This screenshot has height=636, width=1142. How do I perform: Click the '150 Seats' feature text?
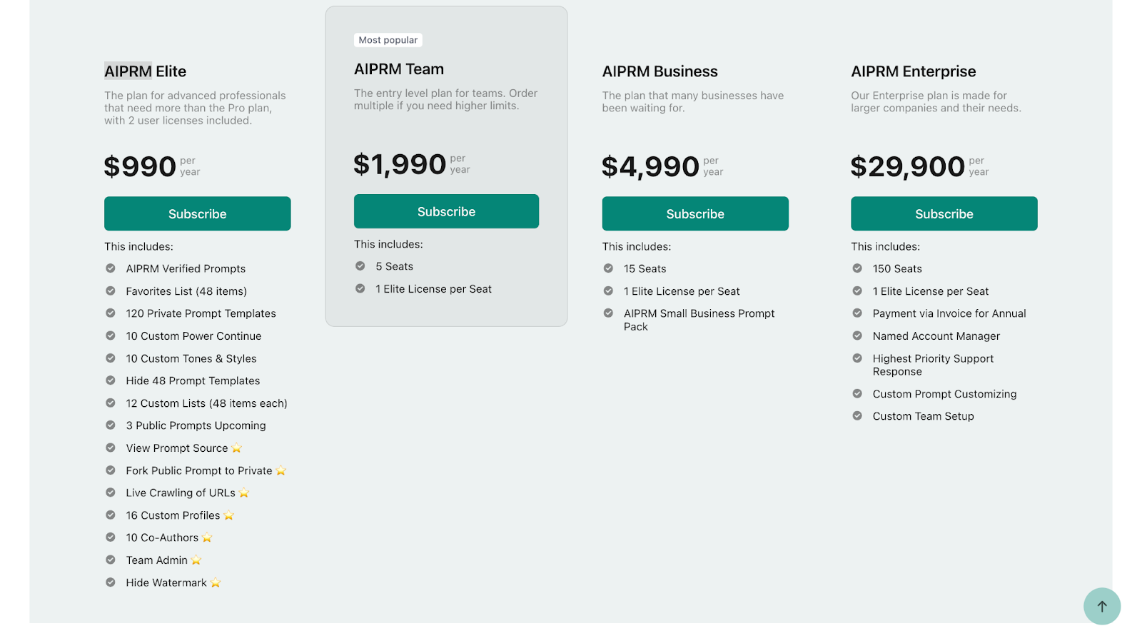[x=897, y=268]
